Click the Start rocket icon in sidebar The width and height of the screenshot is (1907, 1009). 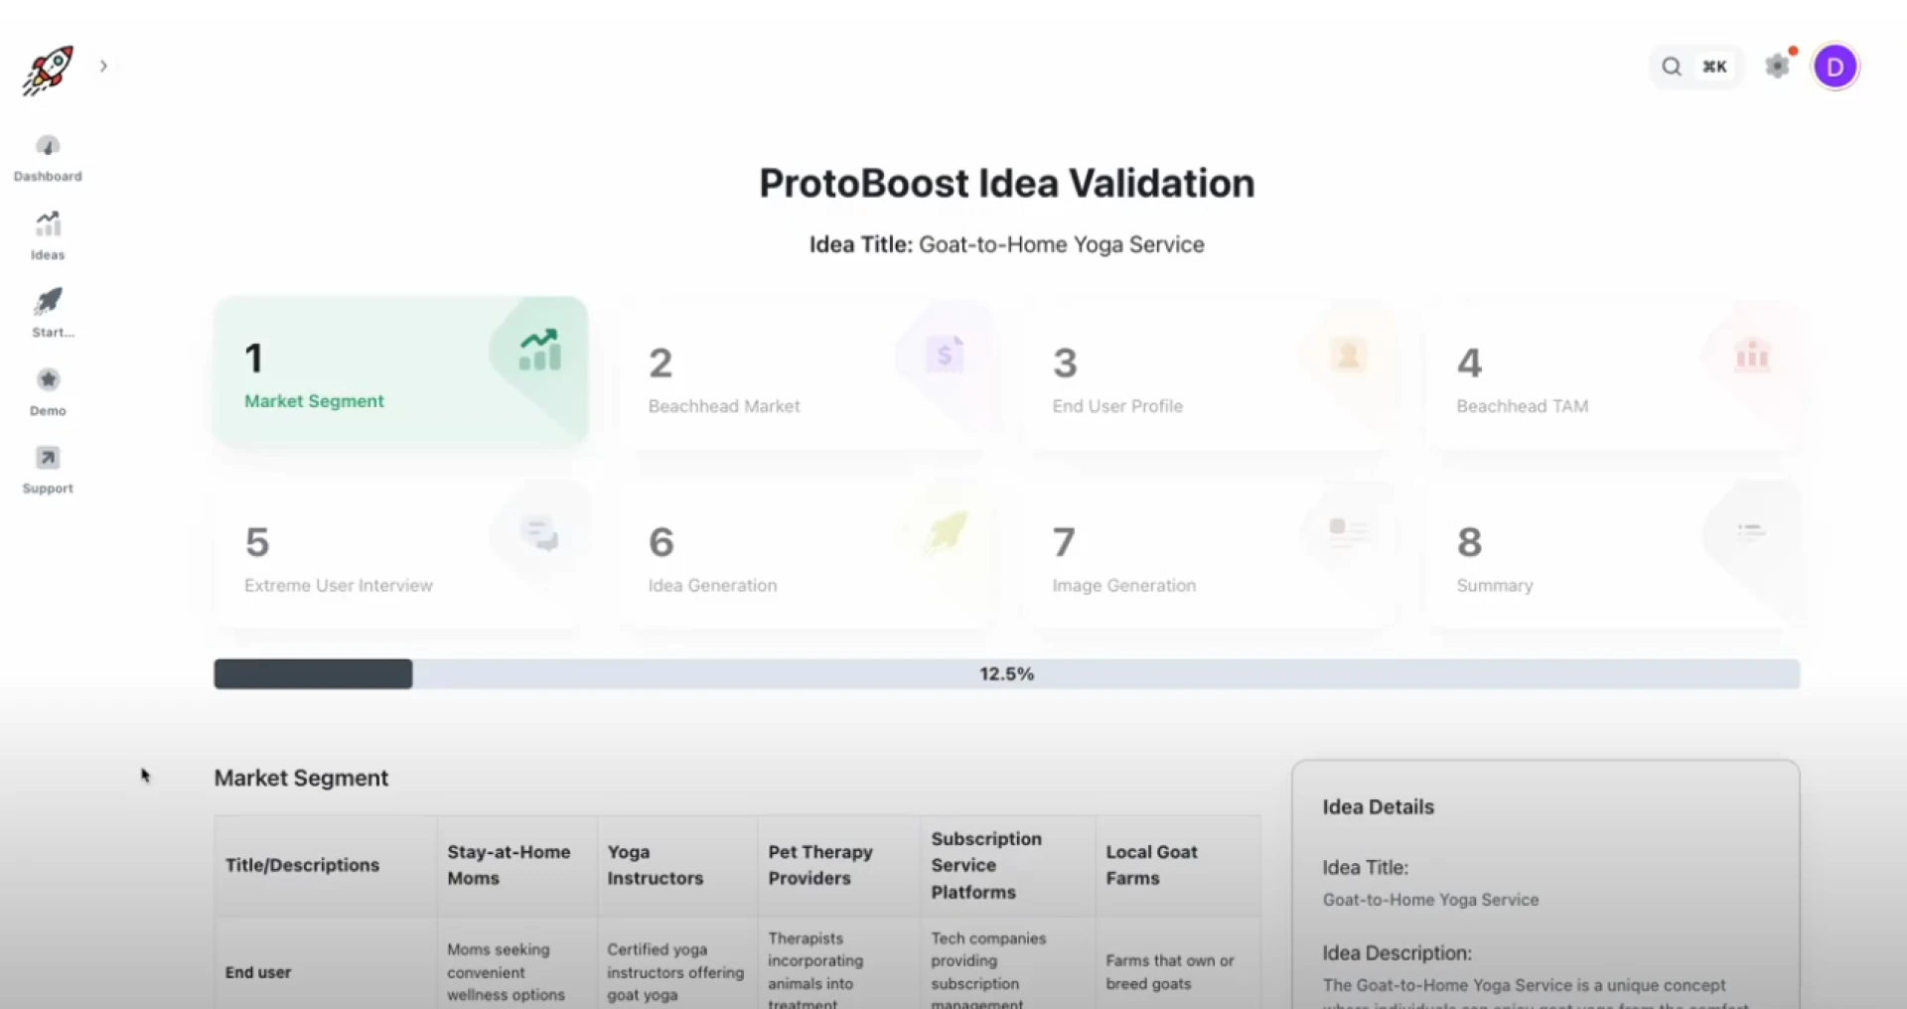pos(48,311)
